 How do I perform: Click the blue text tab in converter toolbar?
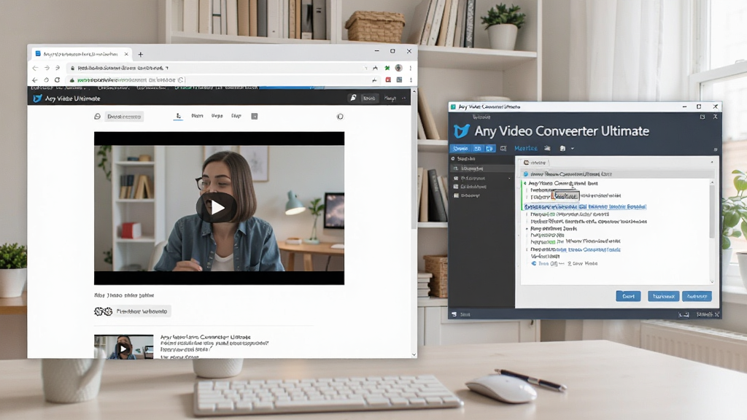click(x=525, y=149)
